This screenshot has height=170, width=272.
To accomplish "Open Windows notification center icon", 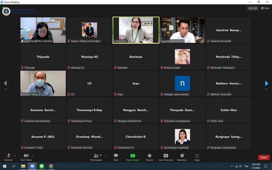I will point(266,166).
